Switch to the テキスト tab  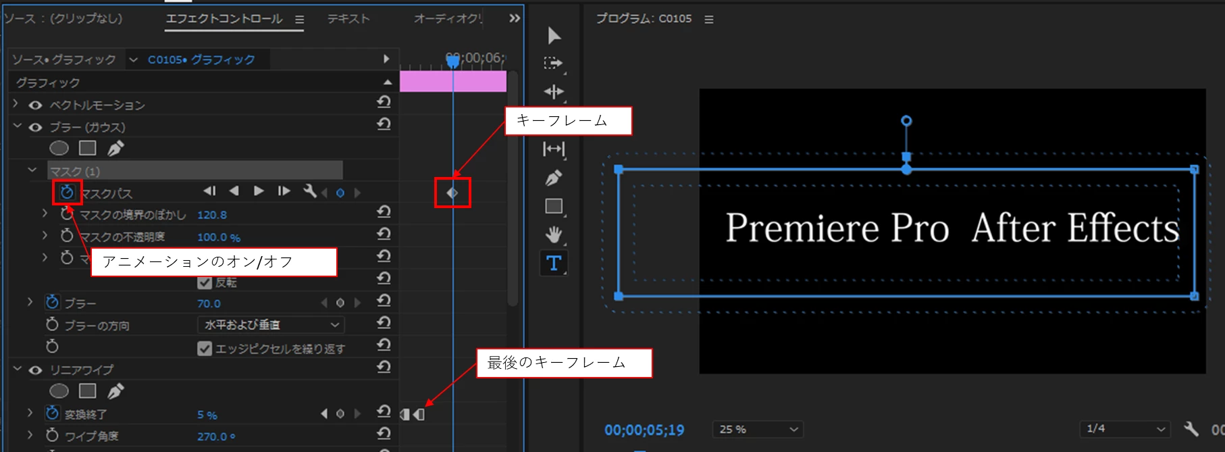click(x=348, y=19)
